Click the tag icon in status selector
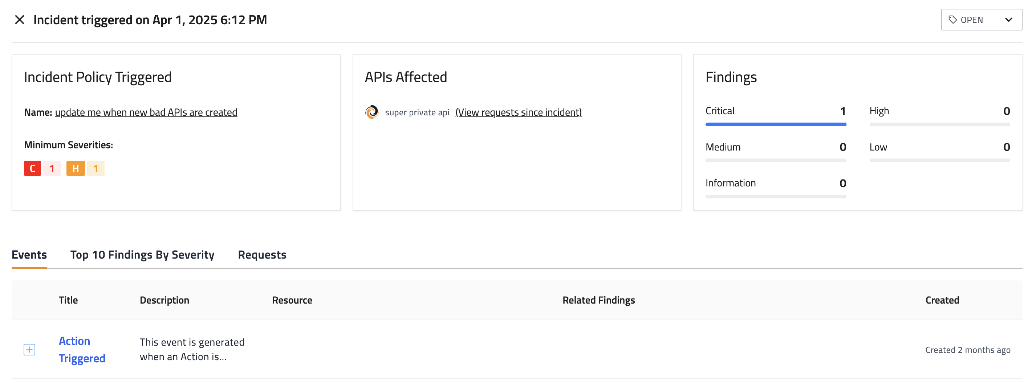 [952, 20]
